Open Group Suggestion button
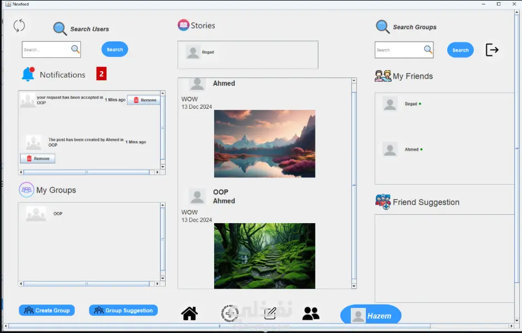This screenshot has width=522, height=333. coord(123,310)
